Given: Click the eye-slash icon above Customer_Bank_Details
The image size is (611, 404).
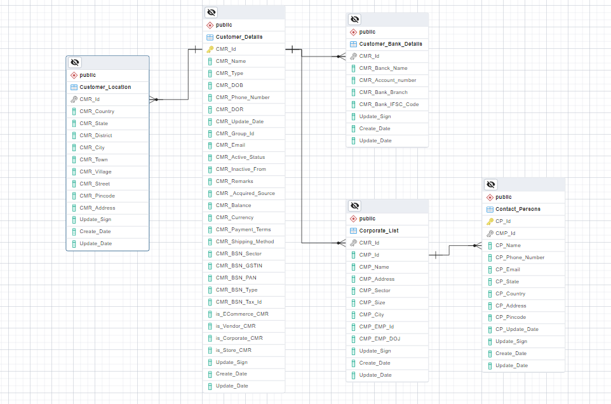Looking at the screenshot, I should tap(354, 20).
